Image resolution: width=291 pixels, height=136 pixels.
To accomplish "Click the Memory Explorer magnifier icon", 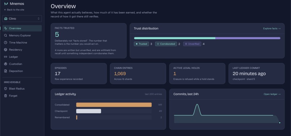I will pyautogui.click(x=5, y=35).
